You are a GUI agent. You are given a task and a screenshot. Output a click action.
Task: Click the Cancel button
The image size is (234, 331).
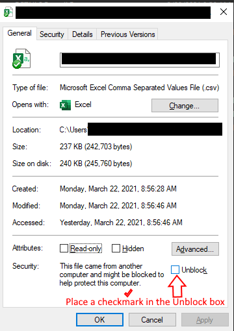click(x=152, y=319)
